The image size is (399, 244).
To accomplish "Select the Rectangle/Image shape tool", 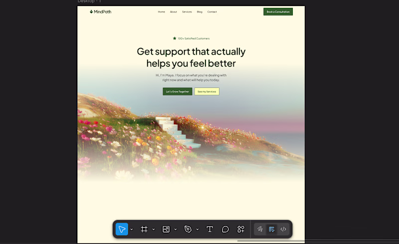I will 166,229.
